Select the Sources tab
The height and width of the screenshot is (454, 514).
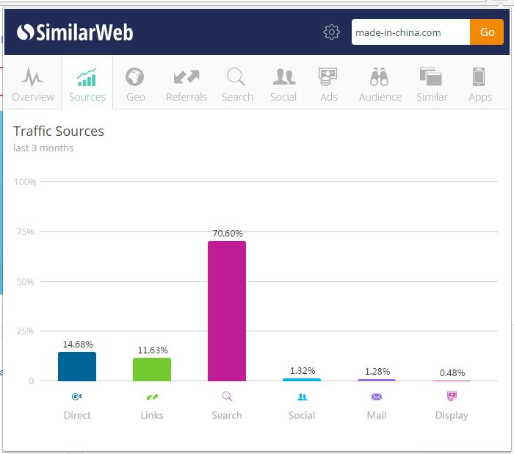87,84
